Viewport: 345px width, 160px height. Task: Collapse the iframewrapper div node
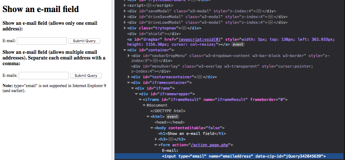[136, 94]
